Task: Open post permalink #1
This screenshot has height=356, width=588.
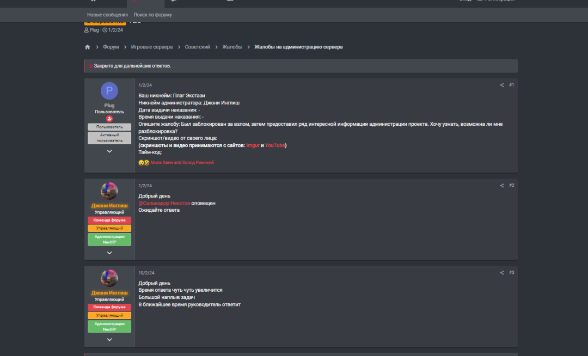Action: click(x=511, y=85)
